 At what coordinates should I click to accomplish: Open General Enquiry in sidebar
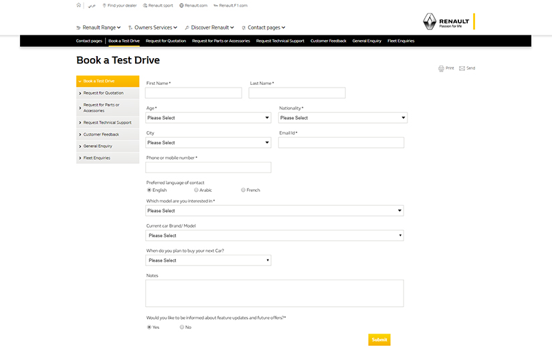coord(108,146)
